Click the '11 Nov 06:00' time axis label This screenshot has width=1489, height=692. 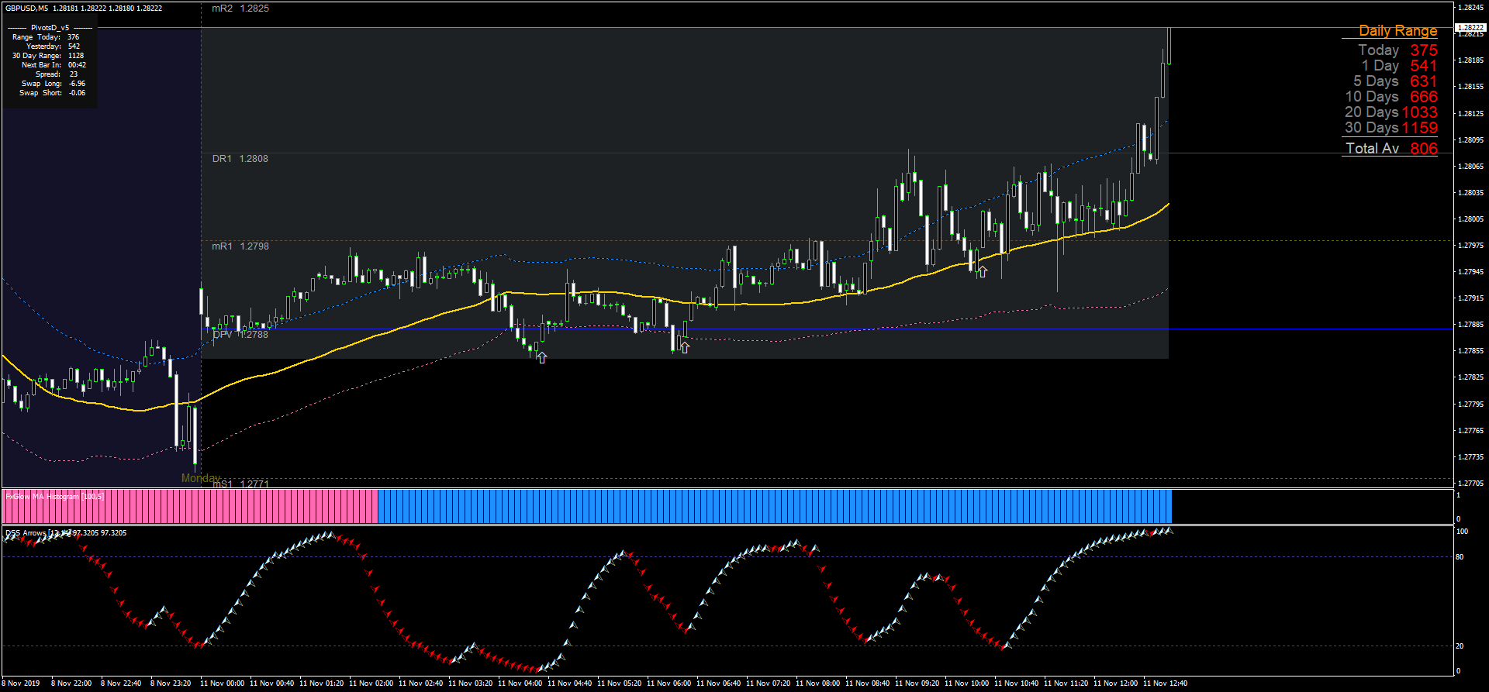point(668,683)
